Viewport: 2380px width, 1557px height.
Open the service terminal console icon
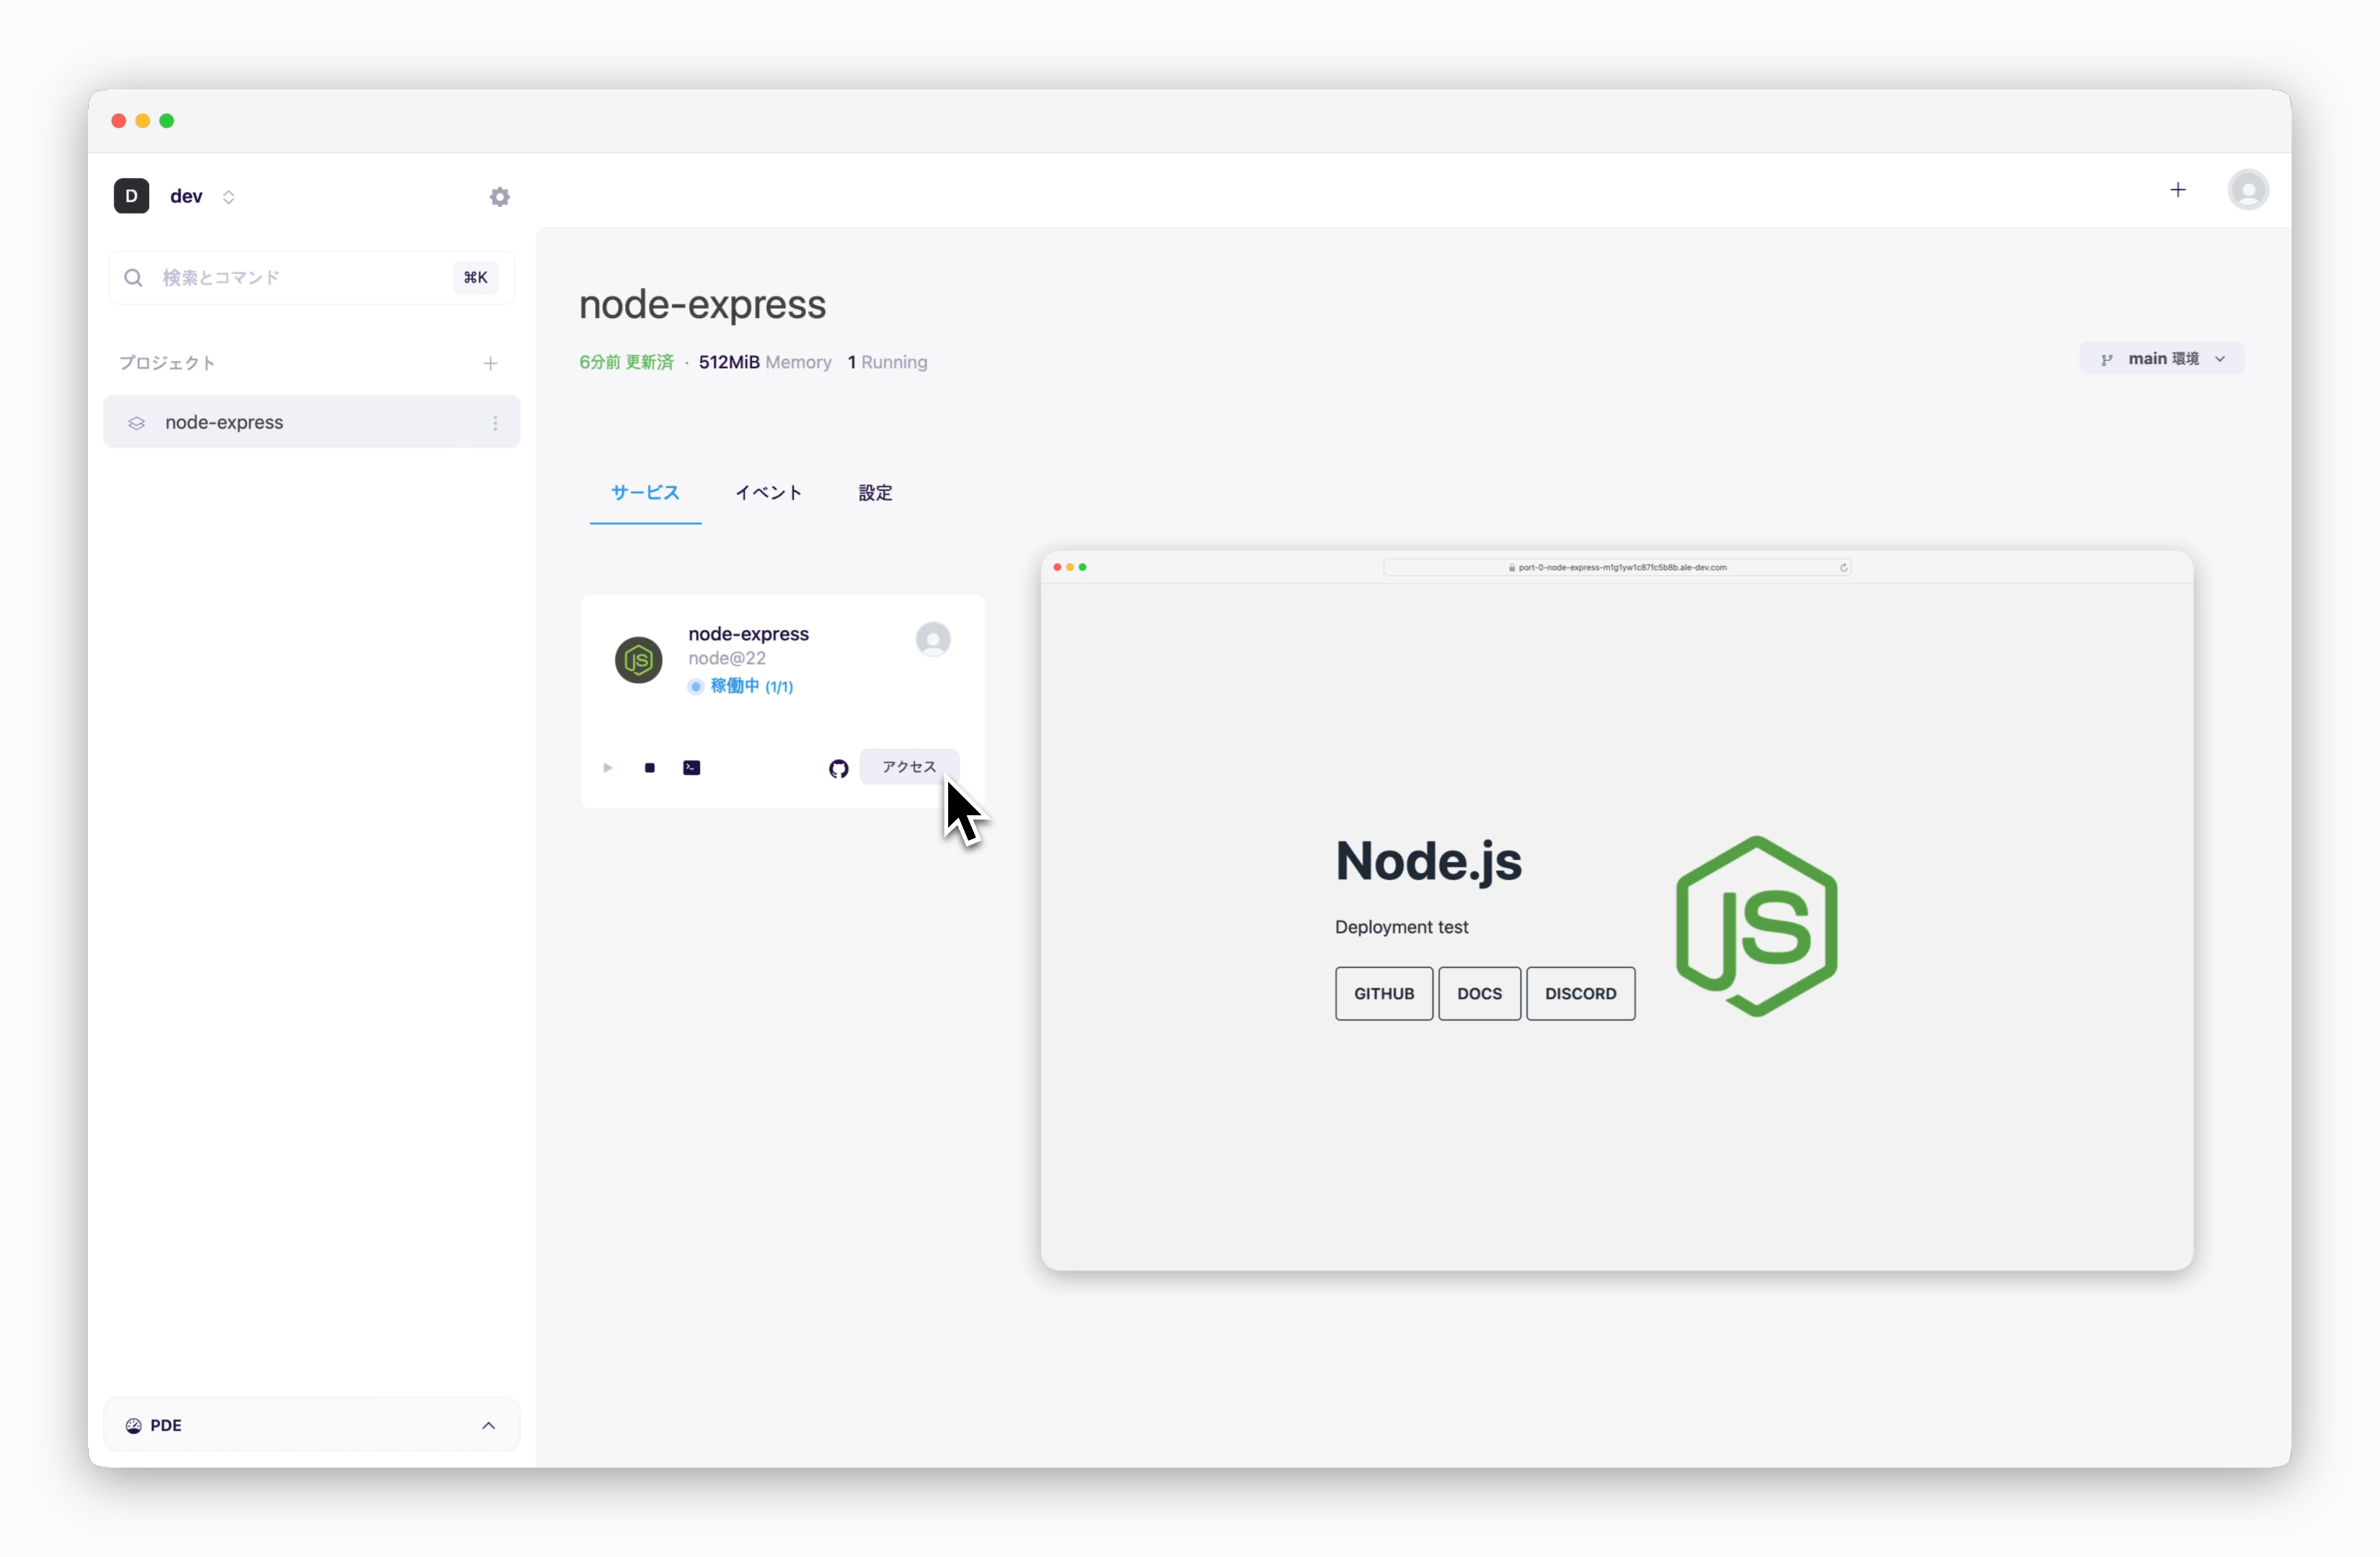coord(691,768)
